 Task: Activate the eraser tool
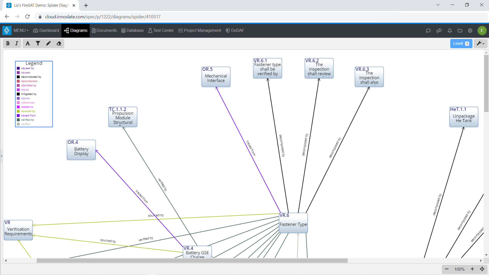59,43
